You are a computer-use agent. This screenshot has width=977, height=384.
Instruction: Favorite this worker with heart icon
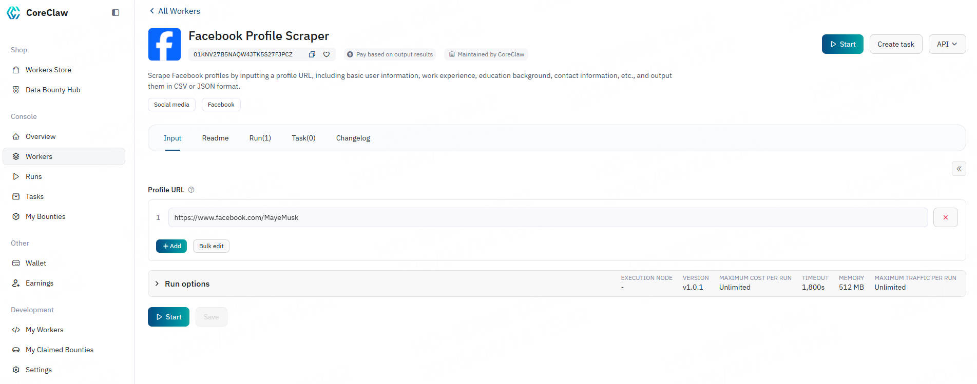(327, 54)
